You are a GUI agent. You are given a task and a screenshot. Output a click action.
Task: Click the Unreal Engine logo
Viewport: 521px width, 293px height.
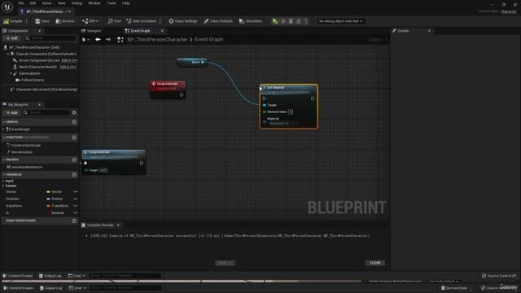[x=7, y=7]
